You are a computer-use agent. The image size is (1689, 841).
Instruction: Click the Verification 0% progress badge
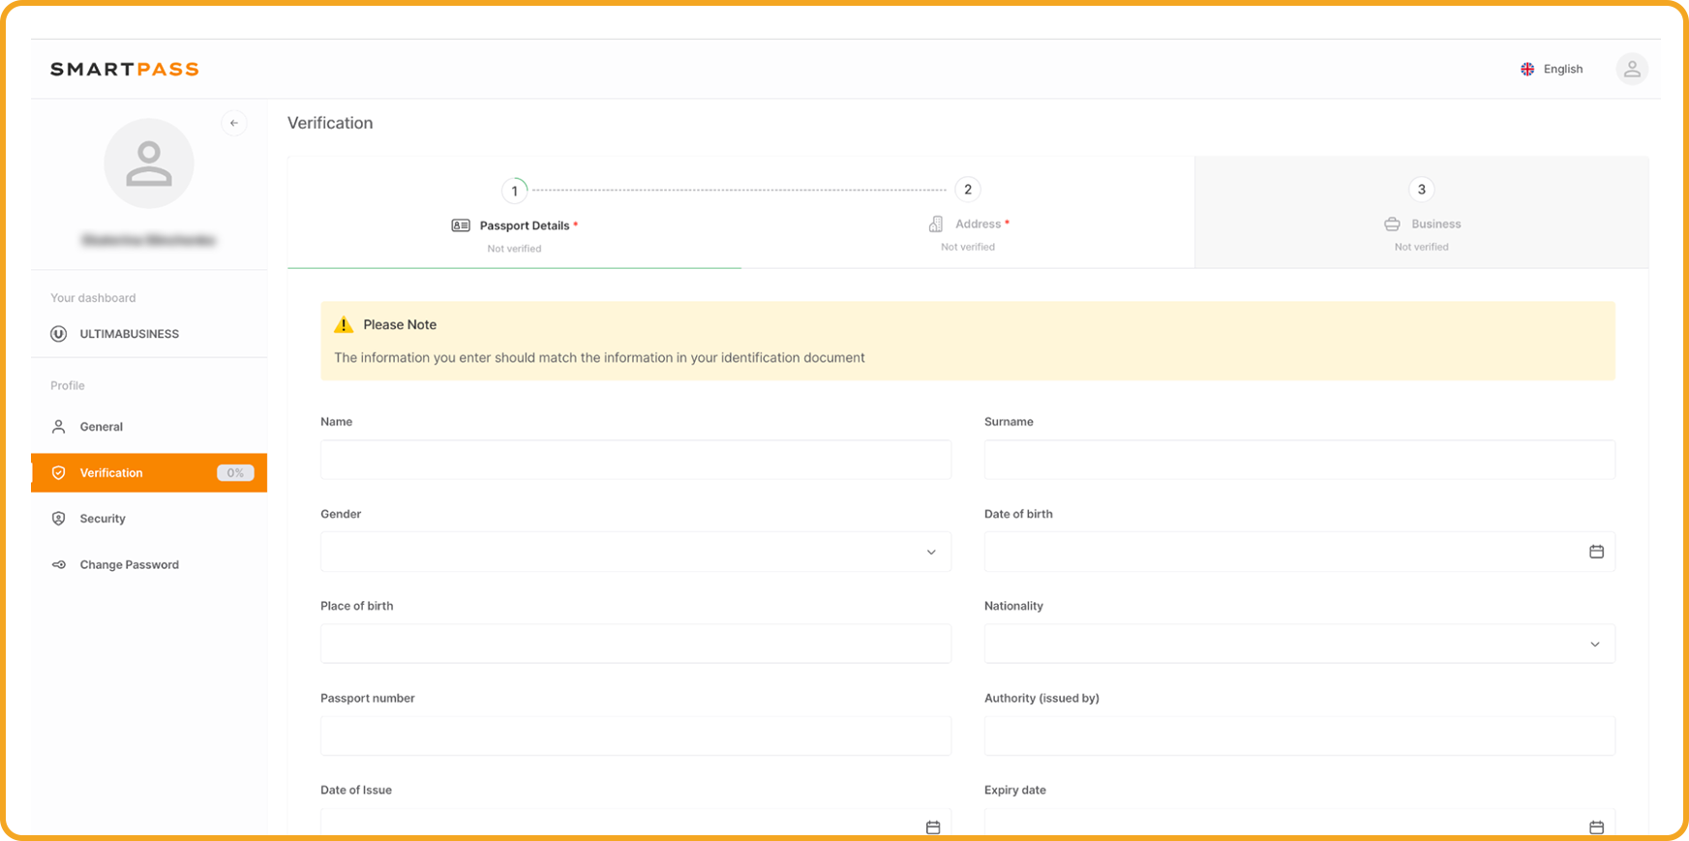click(x=235, y=473)
